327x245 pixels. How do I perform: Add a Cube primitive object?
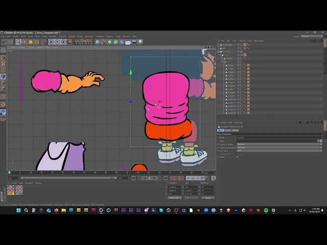point(98,42)
